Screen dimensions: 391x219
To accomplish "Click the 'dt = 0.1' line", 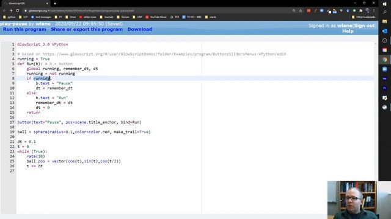I will click(x=27, y=142).
